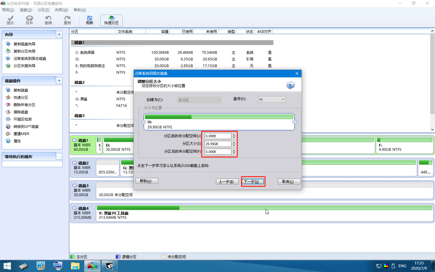Select 复制磁盘向导 in the wizard panel
The image size is (435, 272).
click(24, 44)
